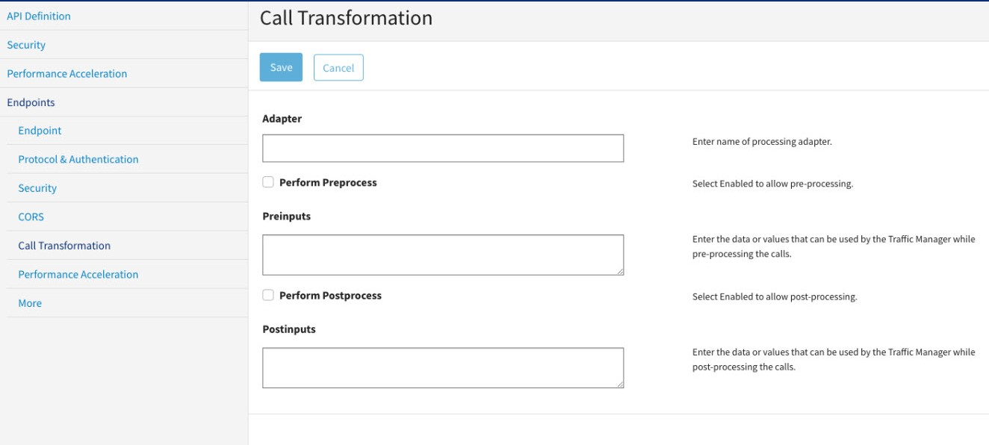The image size is (989, 445).
Task: Open the CORS settings page
Action: (x=31, y=217)
